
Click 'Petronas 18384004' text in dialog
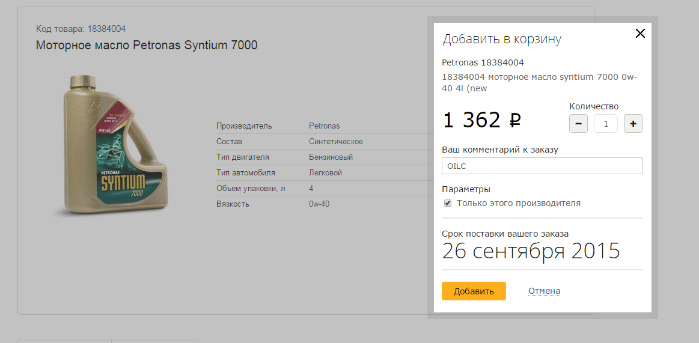483,62
